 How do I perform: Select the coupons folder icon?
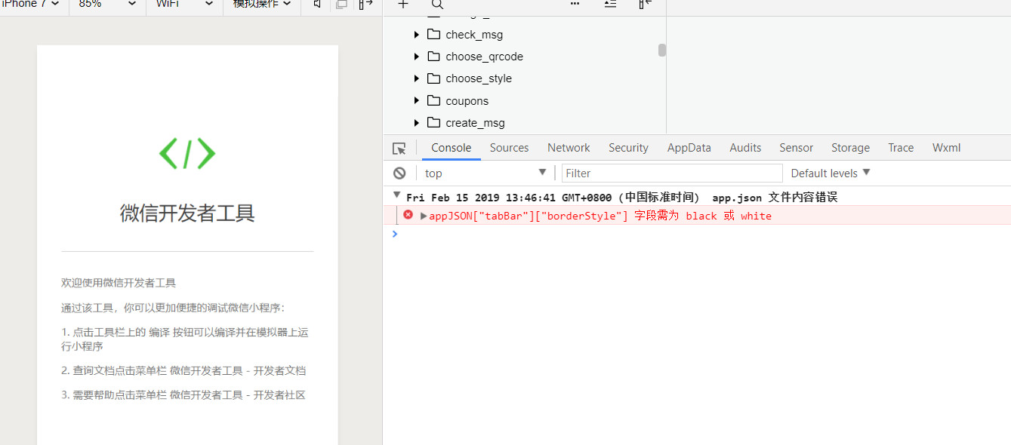433,100
